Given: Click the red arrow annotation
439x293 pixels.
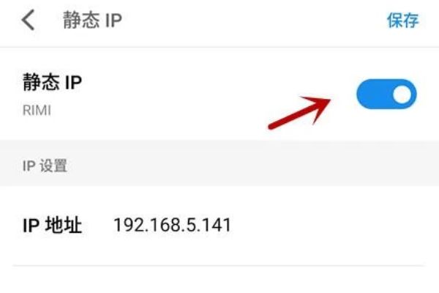Looking at the screenshot, I should (x=299, y=112).
